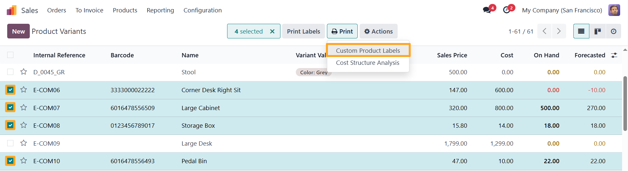
Task: Click the Sales app title
Action: click(30, 10)
